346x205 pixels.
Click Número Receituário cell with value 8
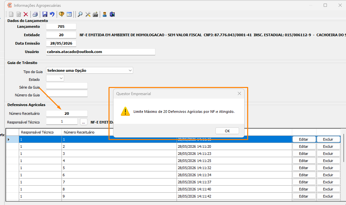tap(119, 189)
